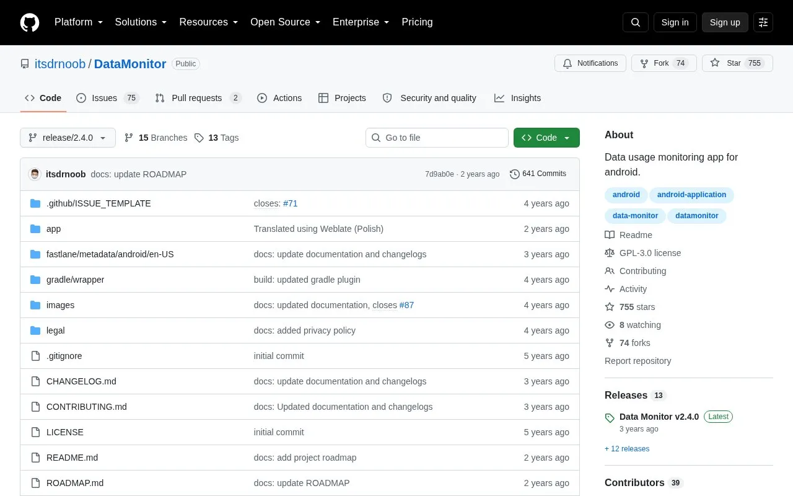Image resolution: width=793 pixels, height=496 pixels.
Task: Click the commit history clock icon
Action: 514,174
